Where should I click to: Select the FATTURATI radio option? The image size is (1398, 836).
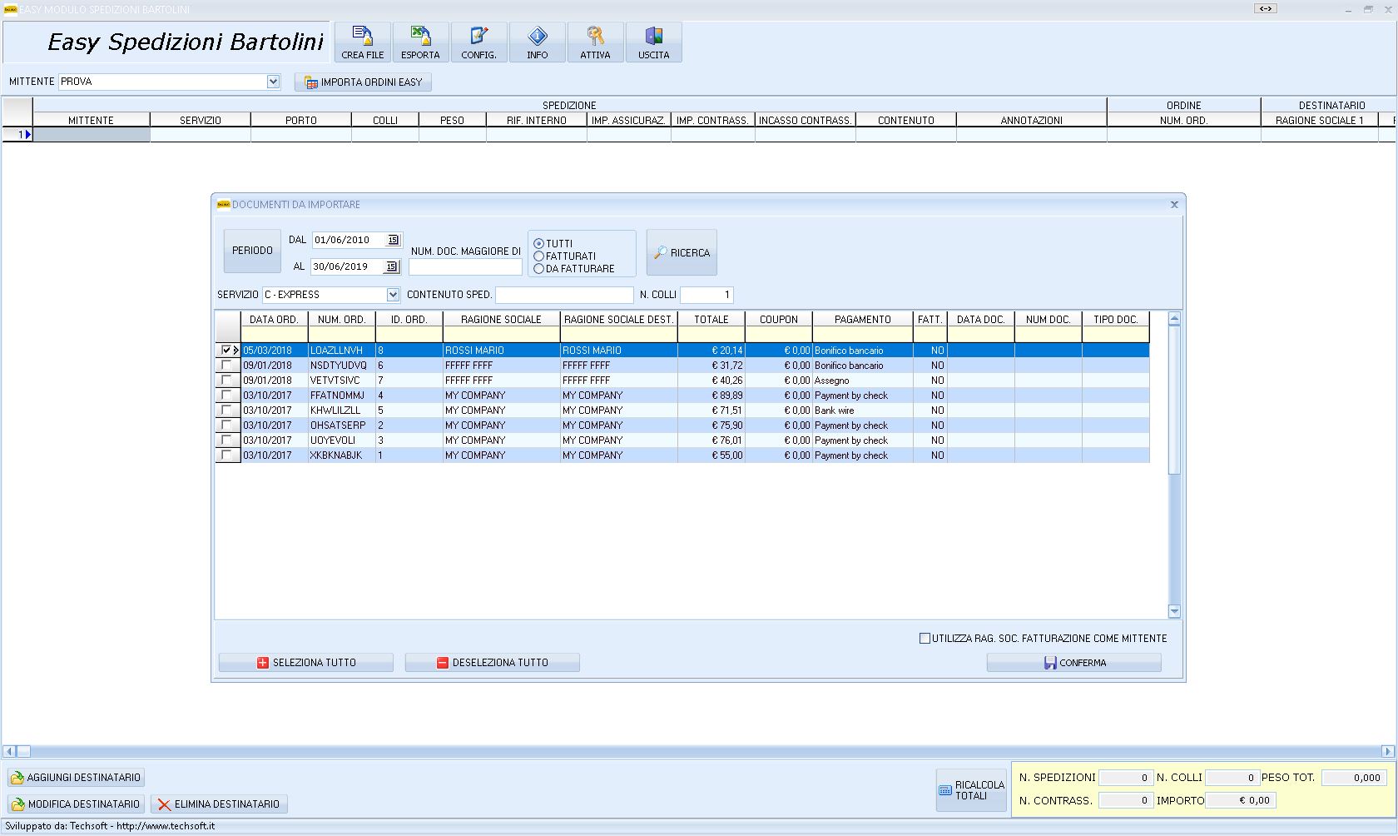pos(538,256)
